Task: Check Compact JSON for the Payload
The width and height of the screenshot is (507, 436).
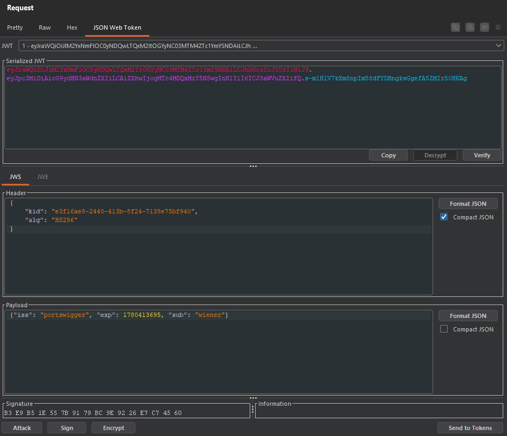Action: coord(444,329)
